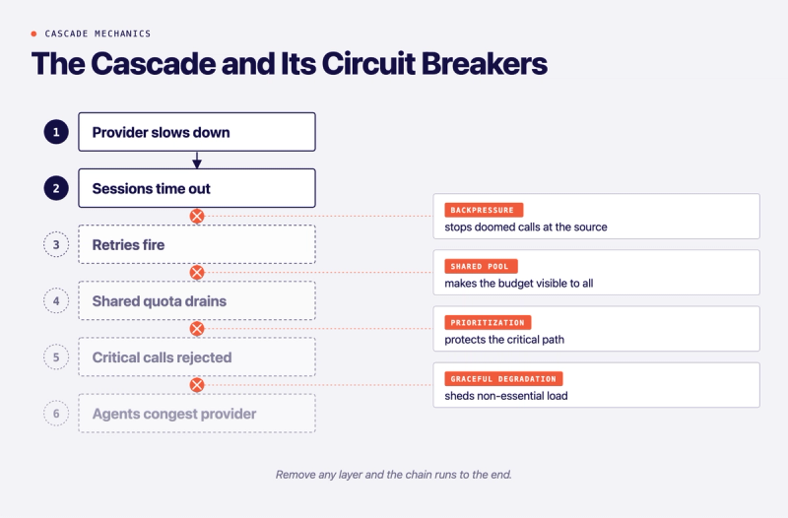Viewport: 788px width, 518px height.
Task: Click the X breaker above Agents congest provider
Action: pos(197,385)
